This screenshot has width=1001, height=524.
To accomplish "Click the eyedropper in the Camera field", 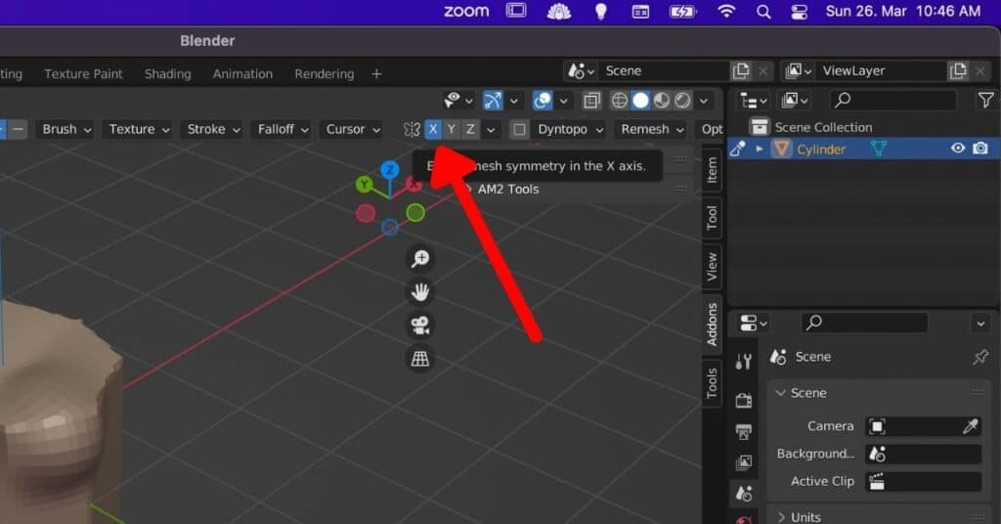I will [x=970, y=426].
